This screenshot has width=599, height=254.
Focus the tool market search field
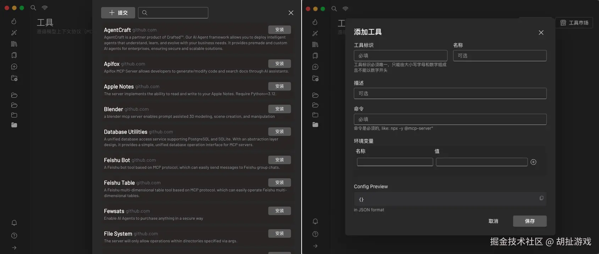click(173, 13)
